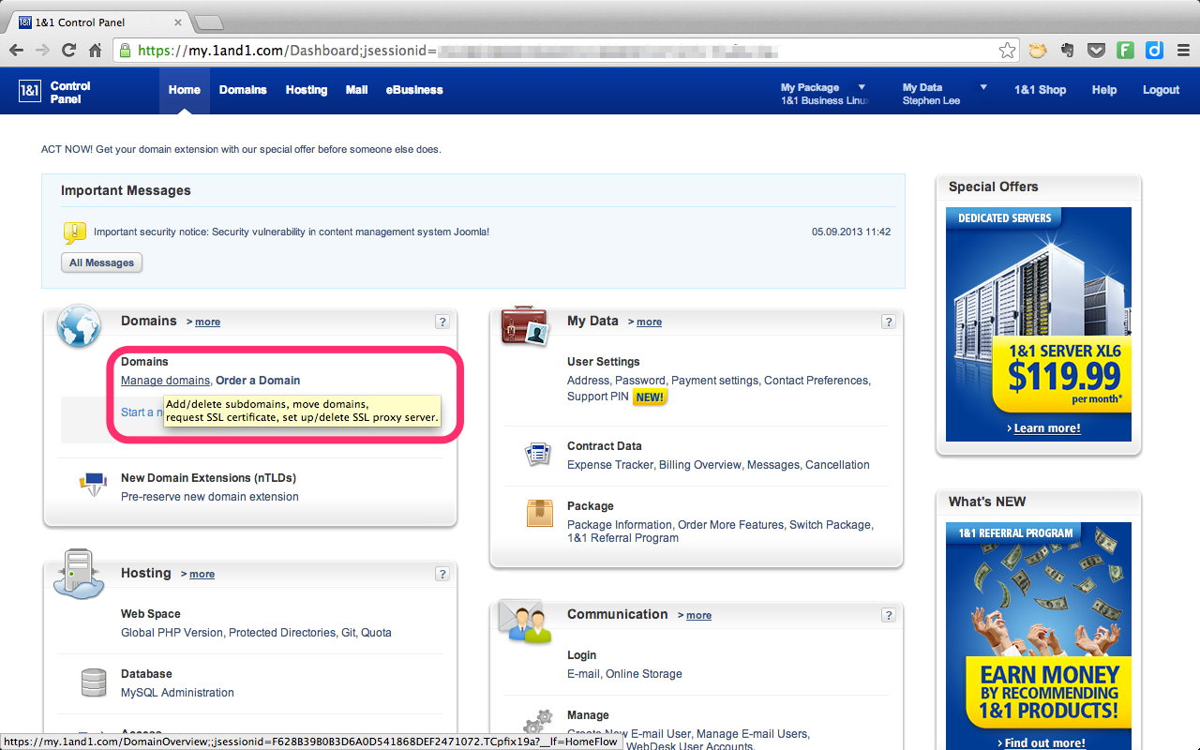This screenshot has height=750, width=1200.
Task: Open the Order a Domain link
Action: (258, 381)
